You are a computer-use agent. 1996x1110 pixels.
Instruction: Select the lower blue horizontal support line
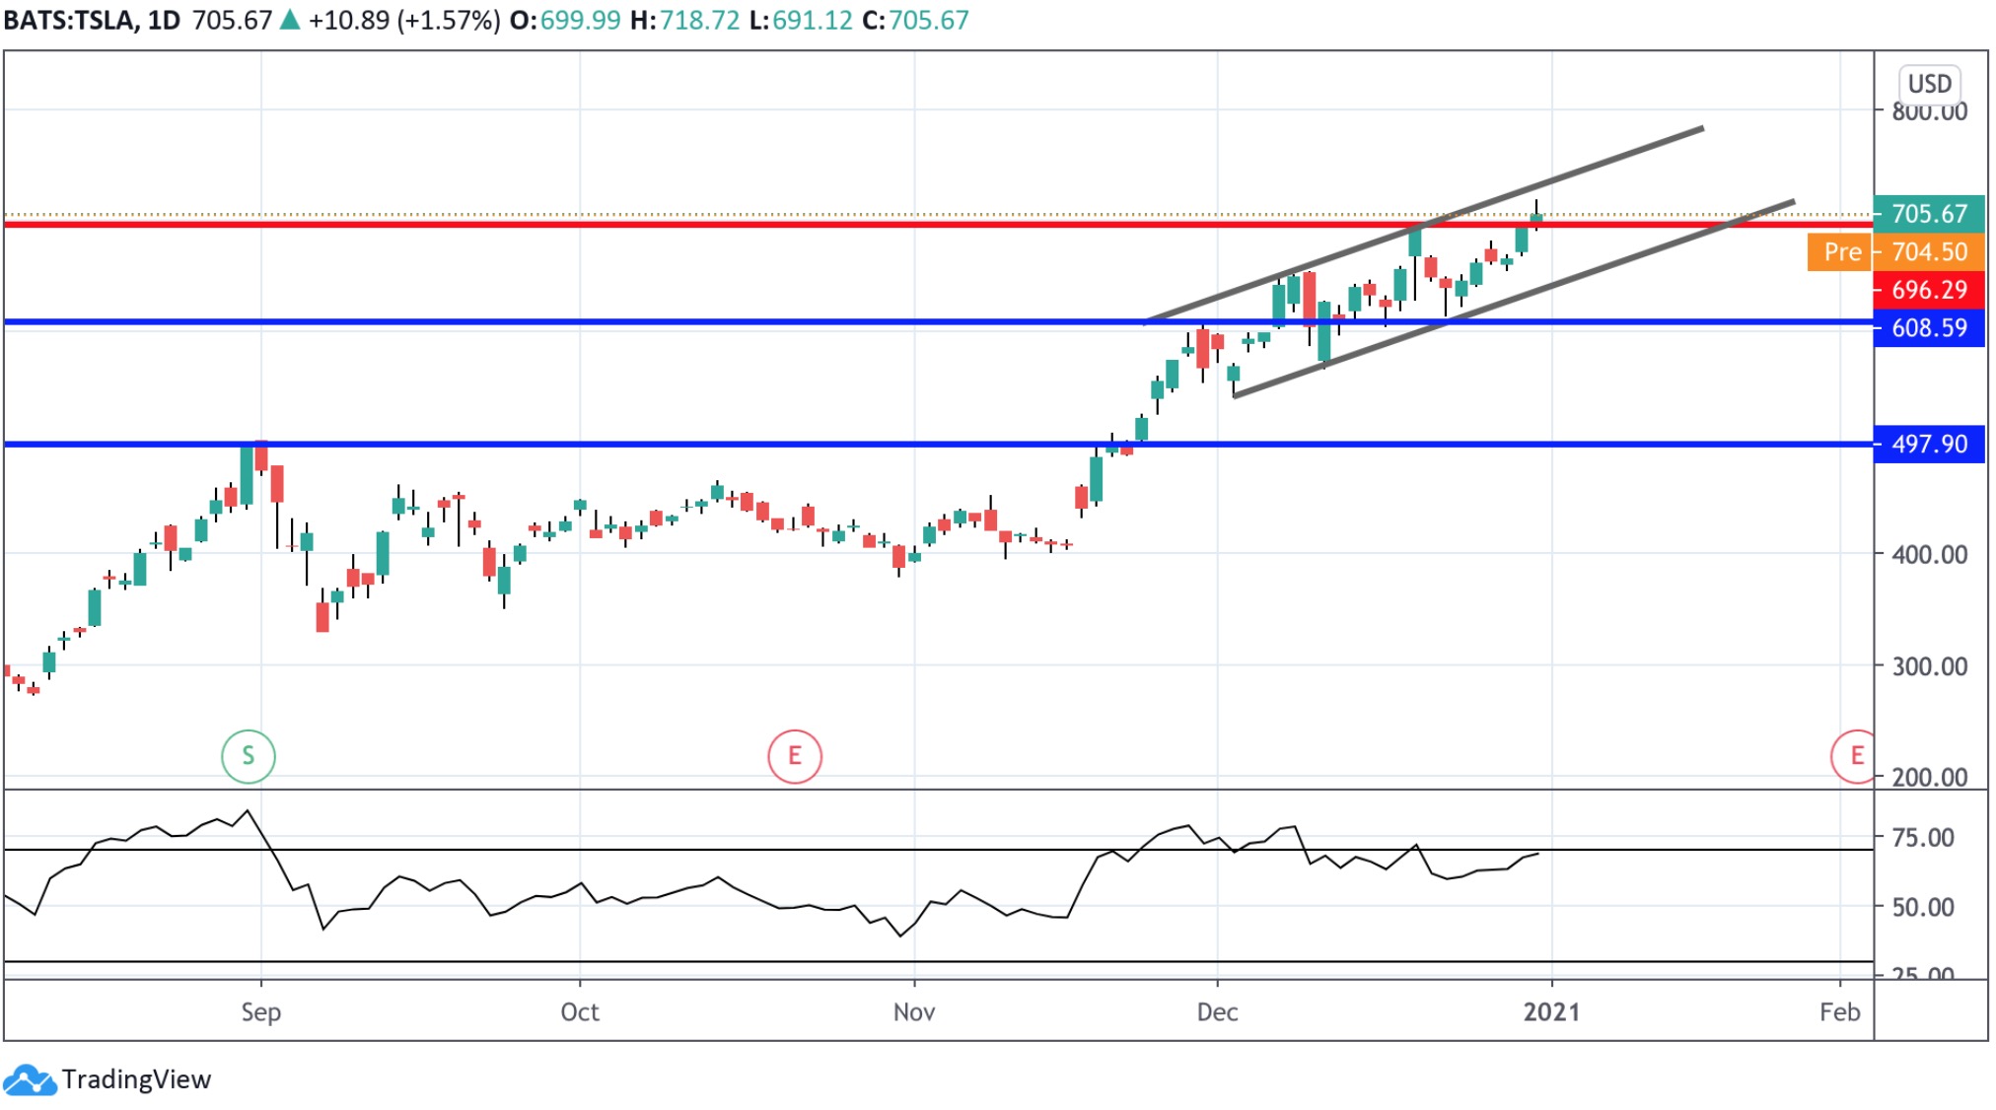[690, 444]
